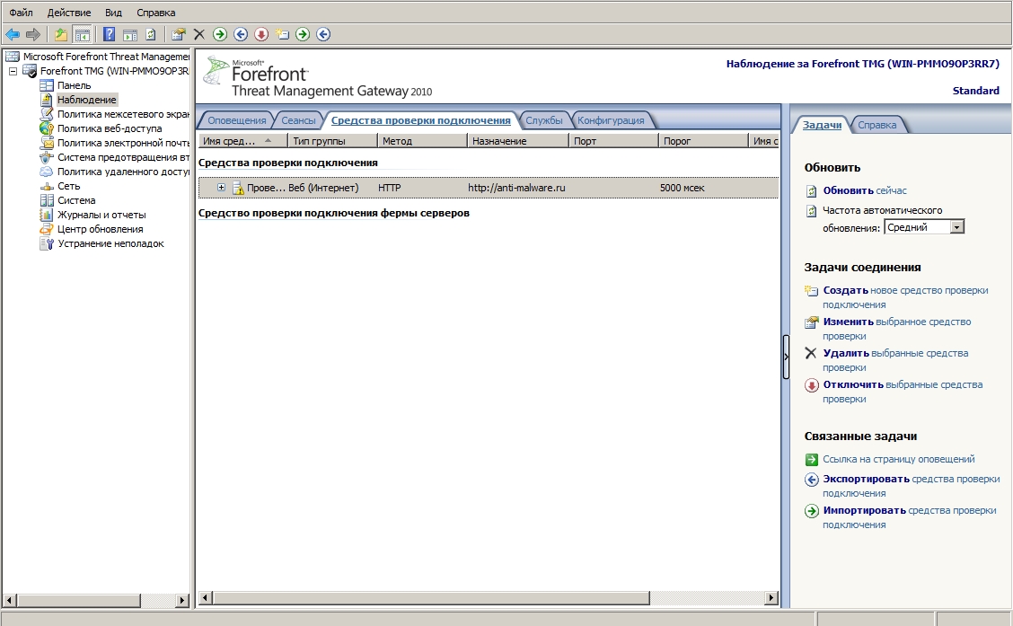Open help via the blue question mark icon
Viewport: 1013px width, 626px height.
110,34
